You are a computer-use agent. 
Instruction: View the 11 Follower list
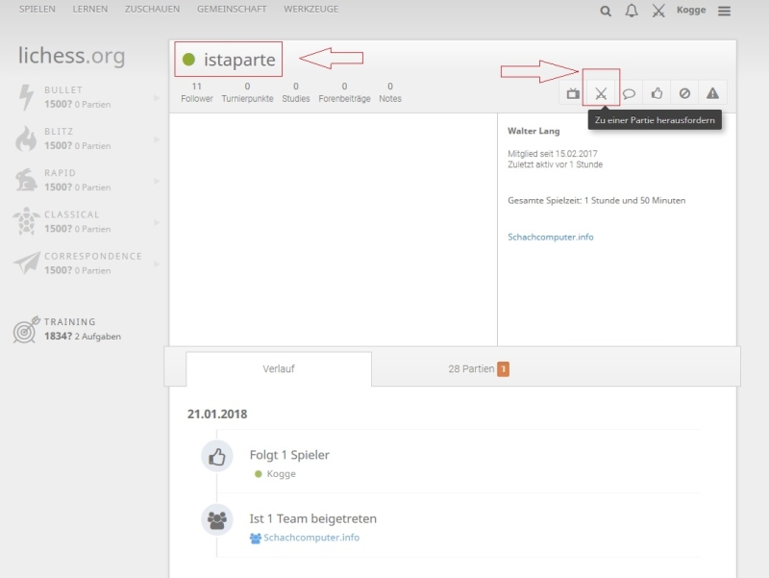pyautogui.click(x=197, y=92)
